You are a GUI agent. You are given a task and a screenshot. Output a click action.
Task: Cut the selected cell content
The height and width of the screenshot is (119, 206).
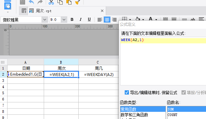click(51, 2)
